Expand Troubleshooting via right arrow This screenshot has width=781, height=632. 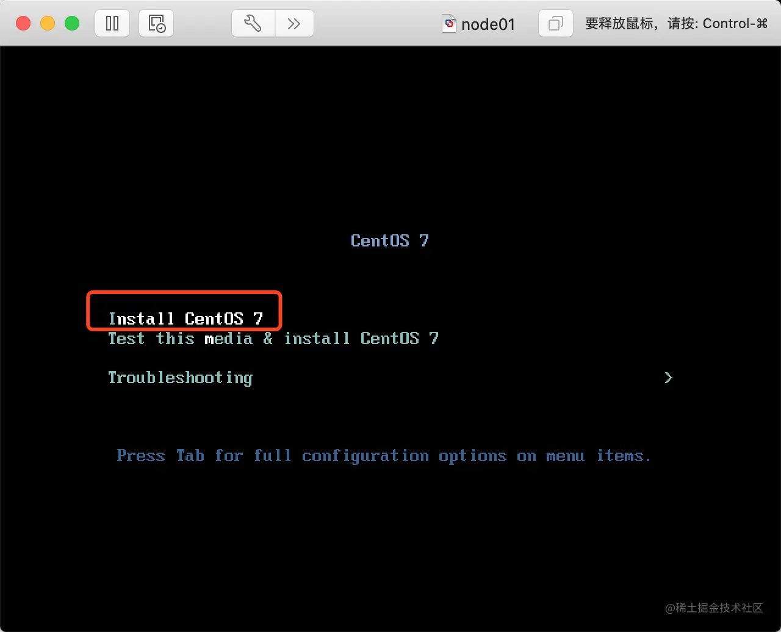(668, 378)
